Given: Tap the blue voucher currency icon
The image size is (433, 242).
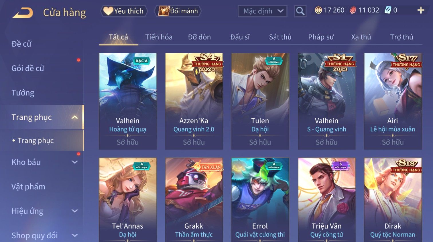Looking at the screenshot, I should point(387,10).
